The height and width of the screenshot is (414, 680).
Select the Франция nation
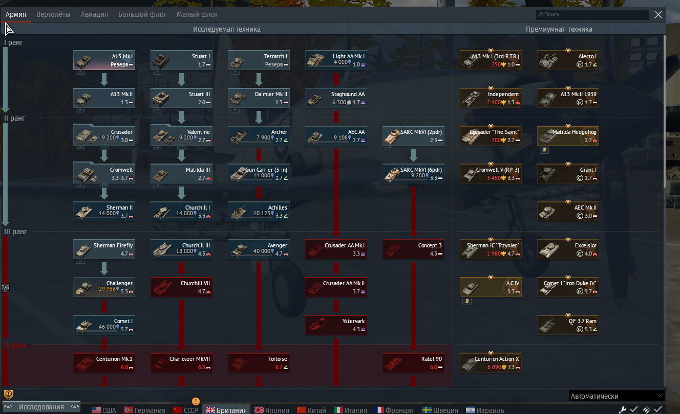click(394, 410)
